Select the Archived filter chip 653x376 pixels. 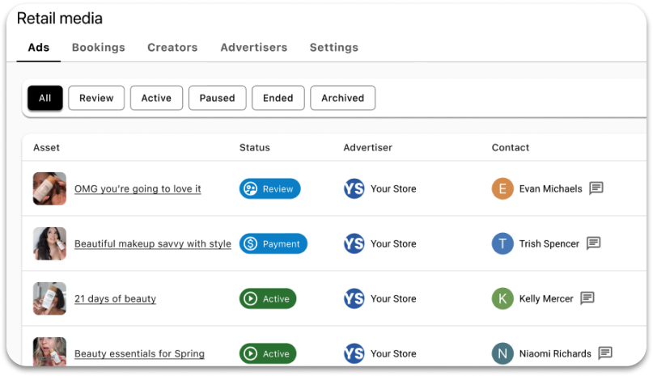pos(343,98)
